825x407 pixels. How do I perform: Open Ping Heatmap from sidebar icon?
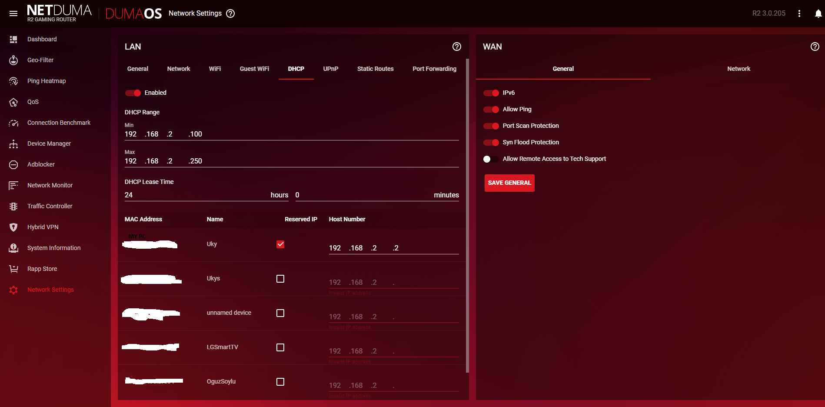point(13,81)
